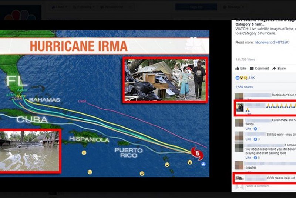Click the thumbs-up Like icon on the post
The image size is (296, 198).
pos(237,69)
